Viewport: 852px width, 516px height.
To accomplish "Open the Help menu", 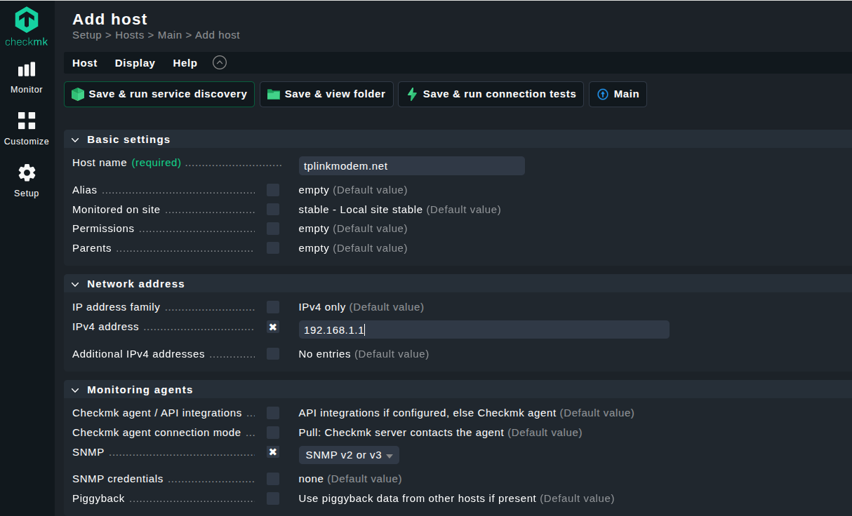I will (185, 63).
